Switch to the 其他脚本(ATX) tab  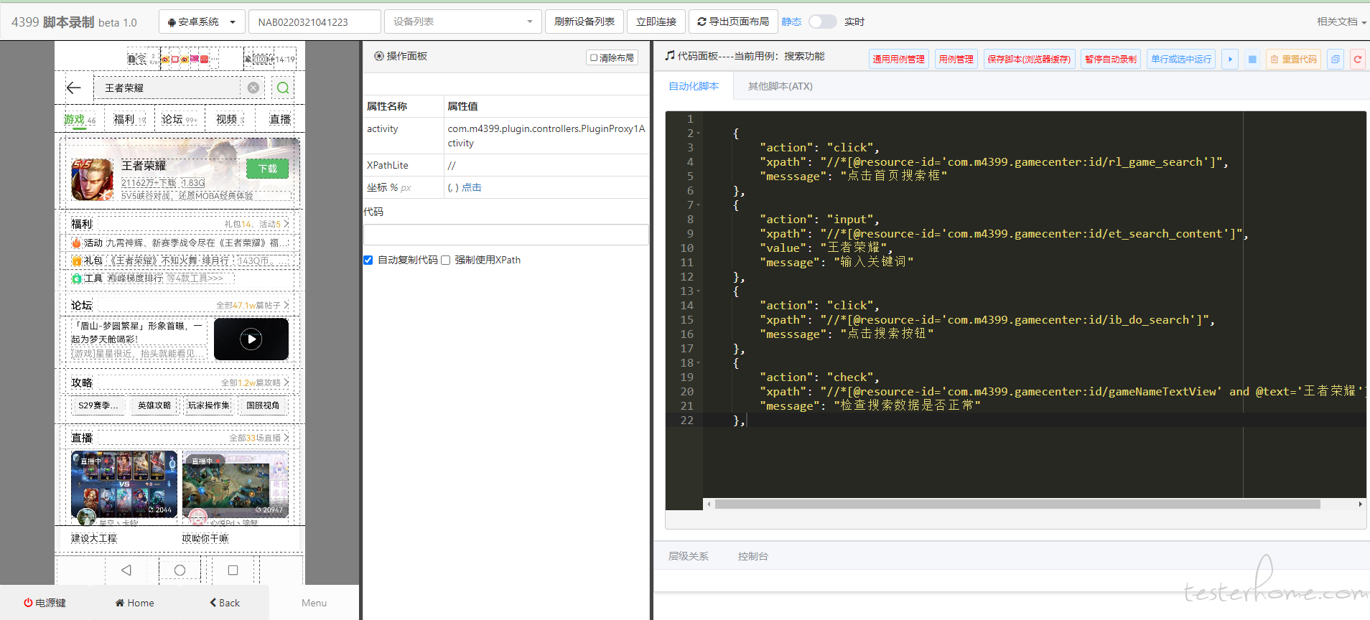[780, 86]
